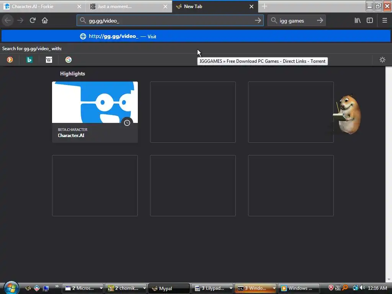Open a new tab with plus button

[265, 7]
